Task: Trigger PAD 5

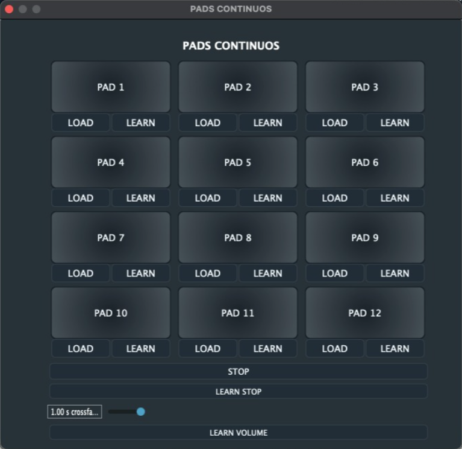Action: [x=238, y=162]
